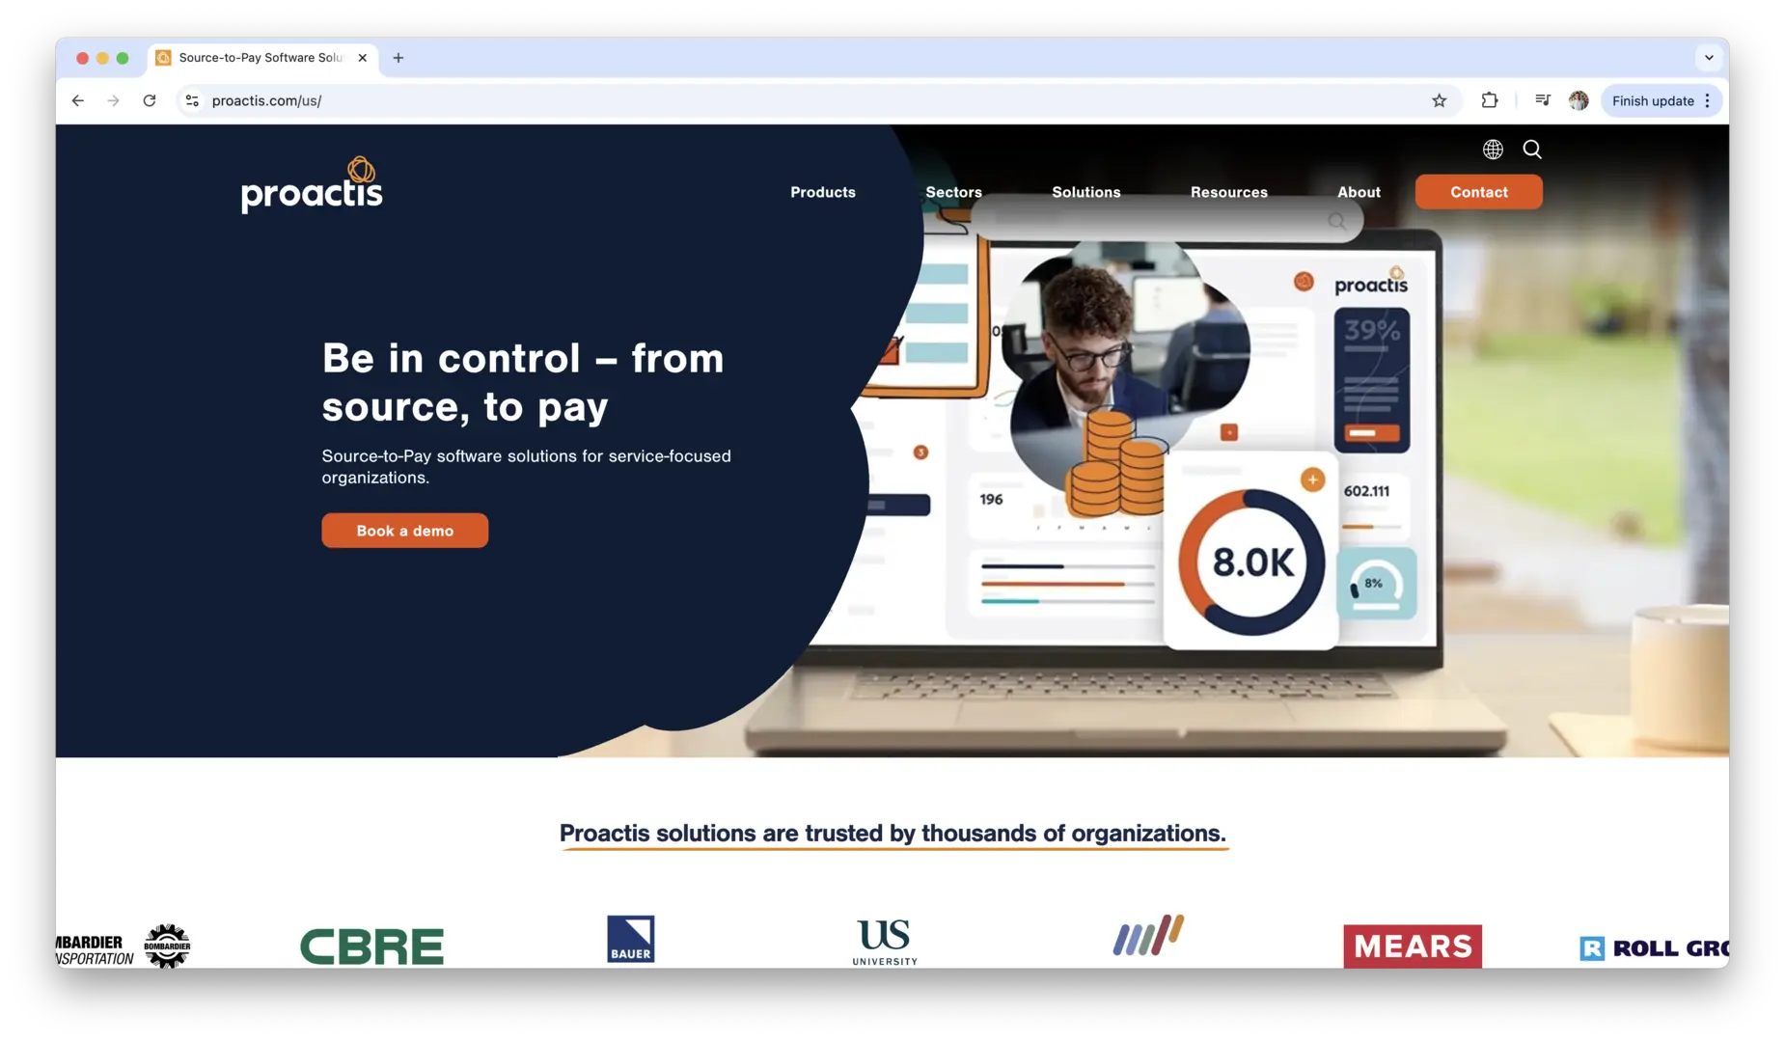This screenshot has height=1042, width=1785.
Task: Open the Resources menu
Action: (1229, 192)
